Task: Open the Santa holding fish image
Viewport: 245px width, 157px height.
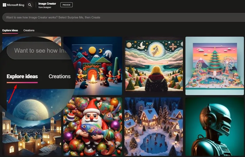Action: 93,127
